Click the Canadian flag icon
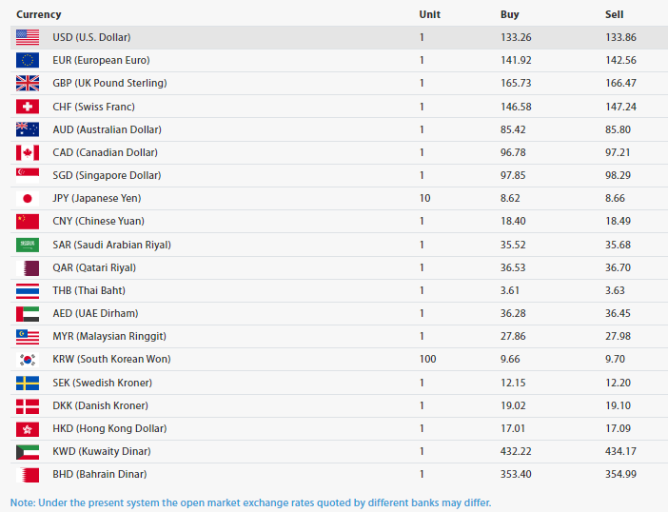The image size is (668, 512). (x=28, y=152)
